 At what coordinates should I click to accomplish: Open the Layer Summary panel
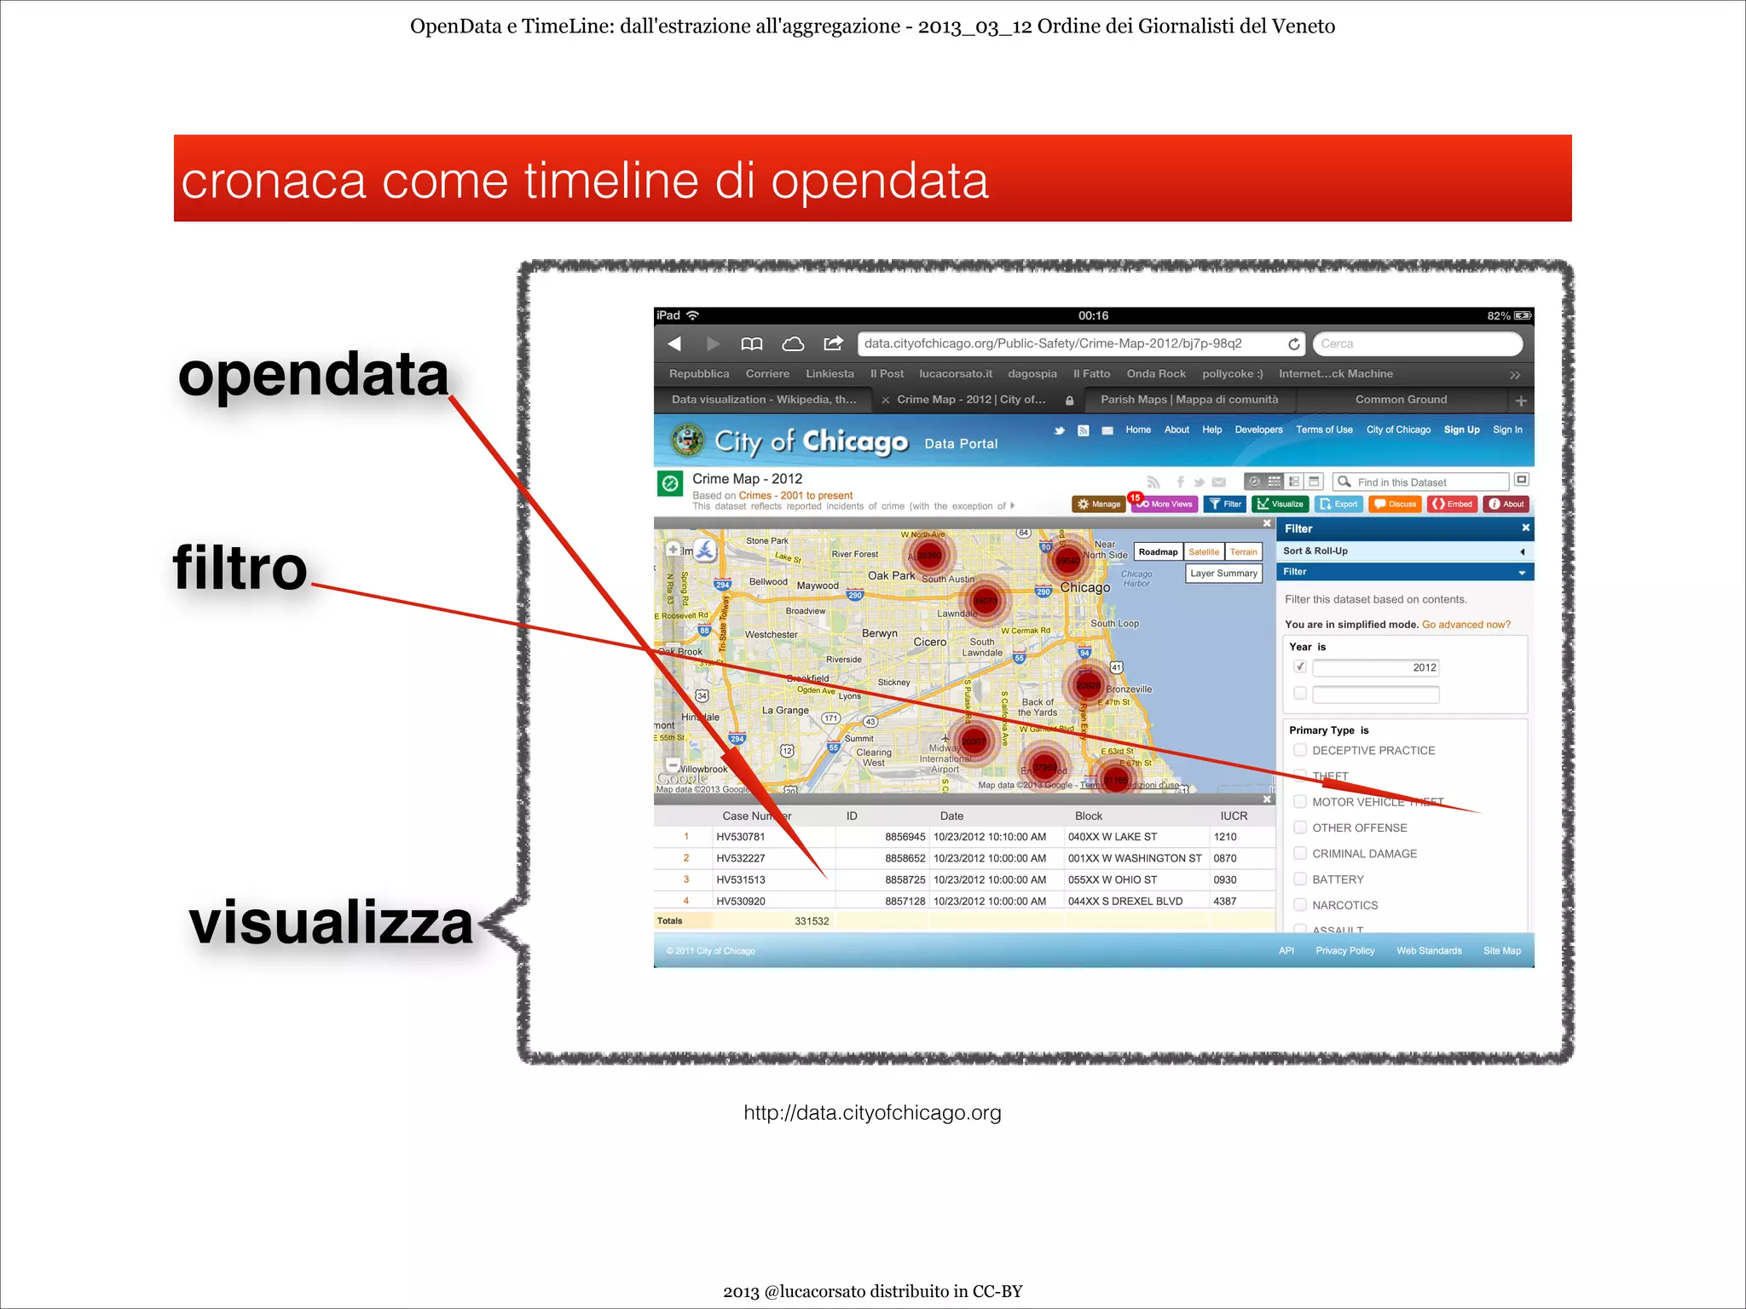(1223, 574)
